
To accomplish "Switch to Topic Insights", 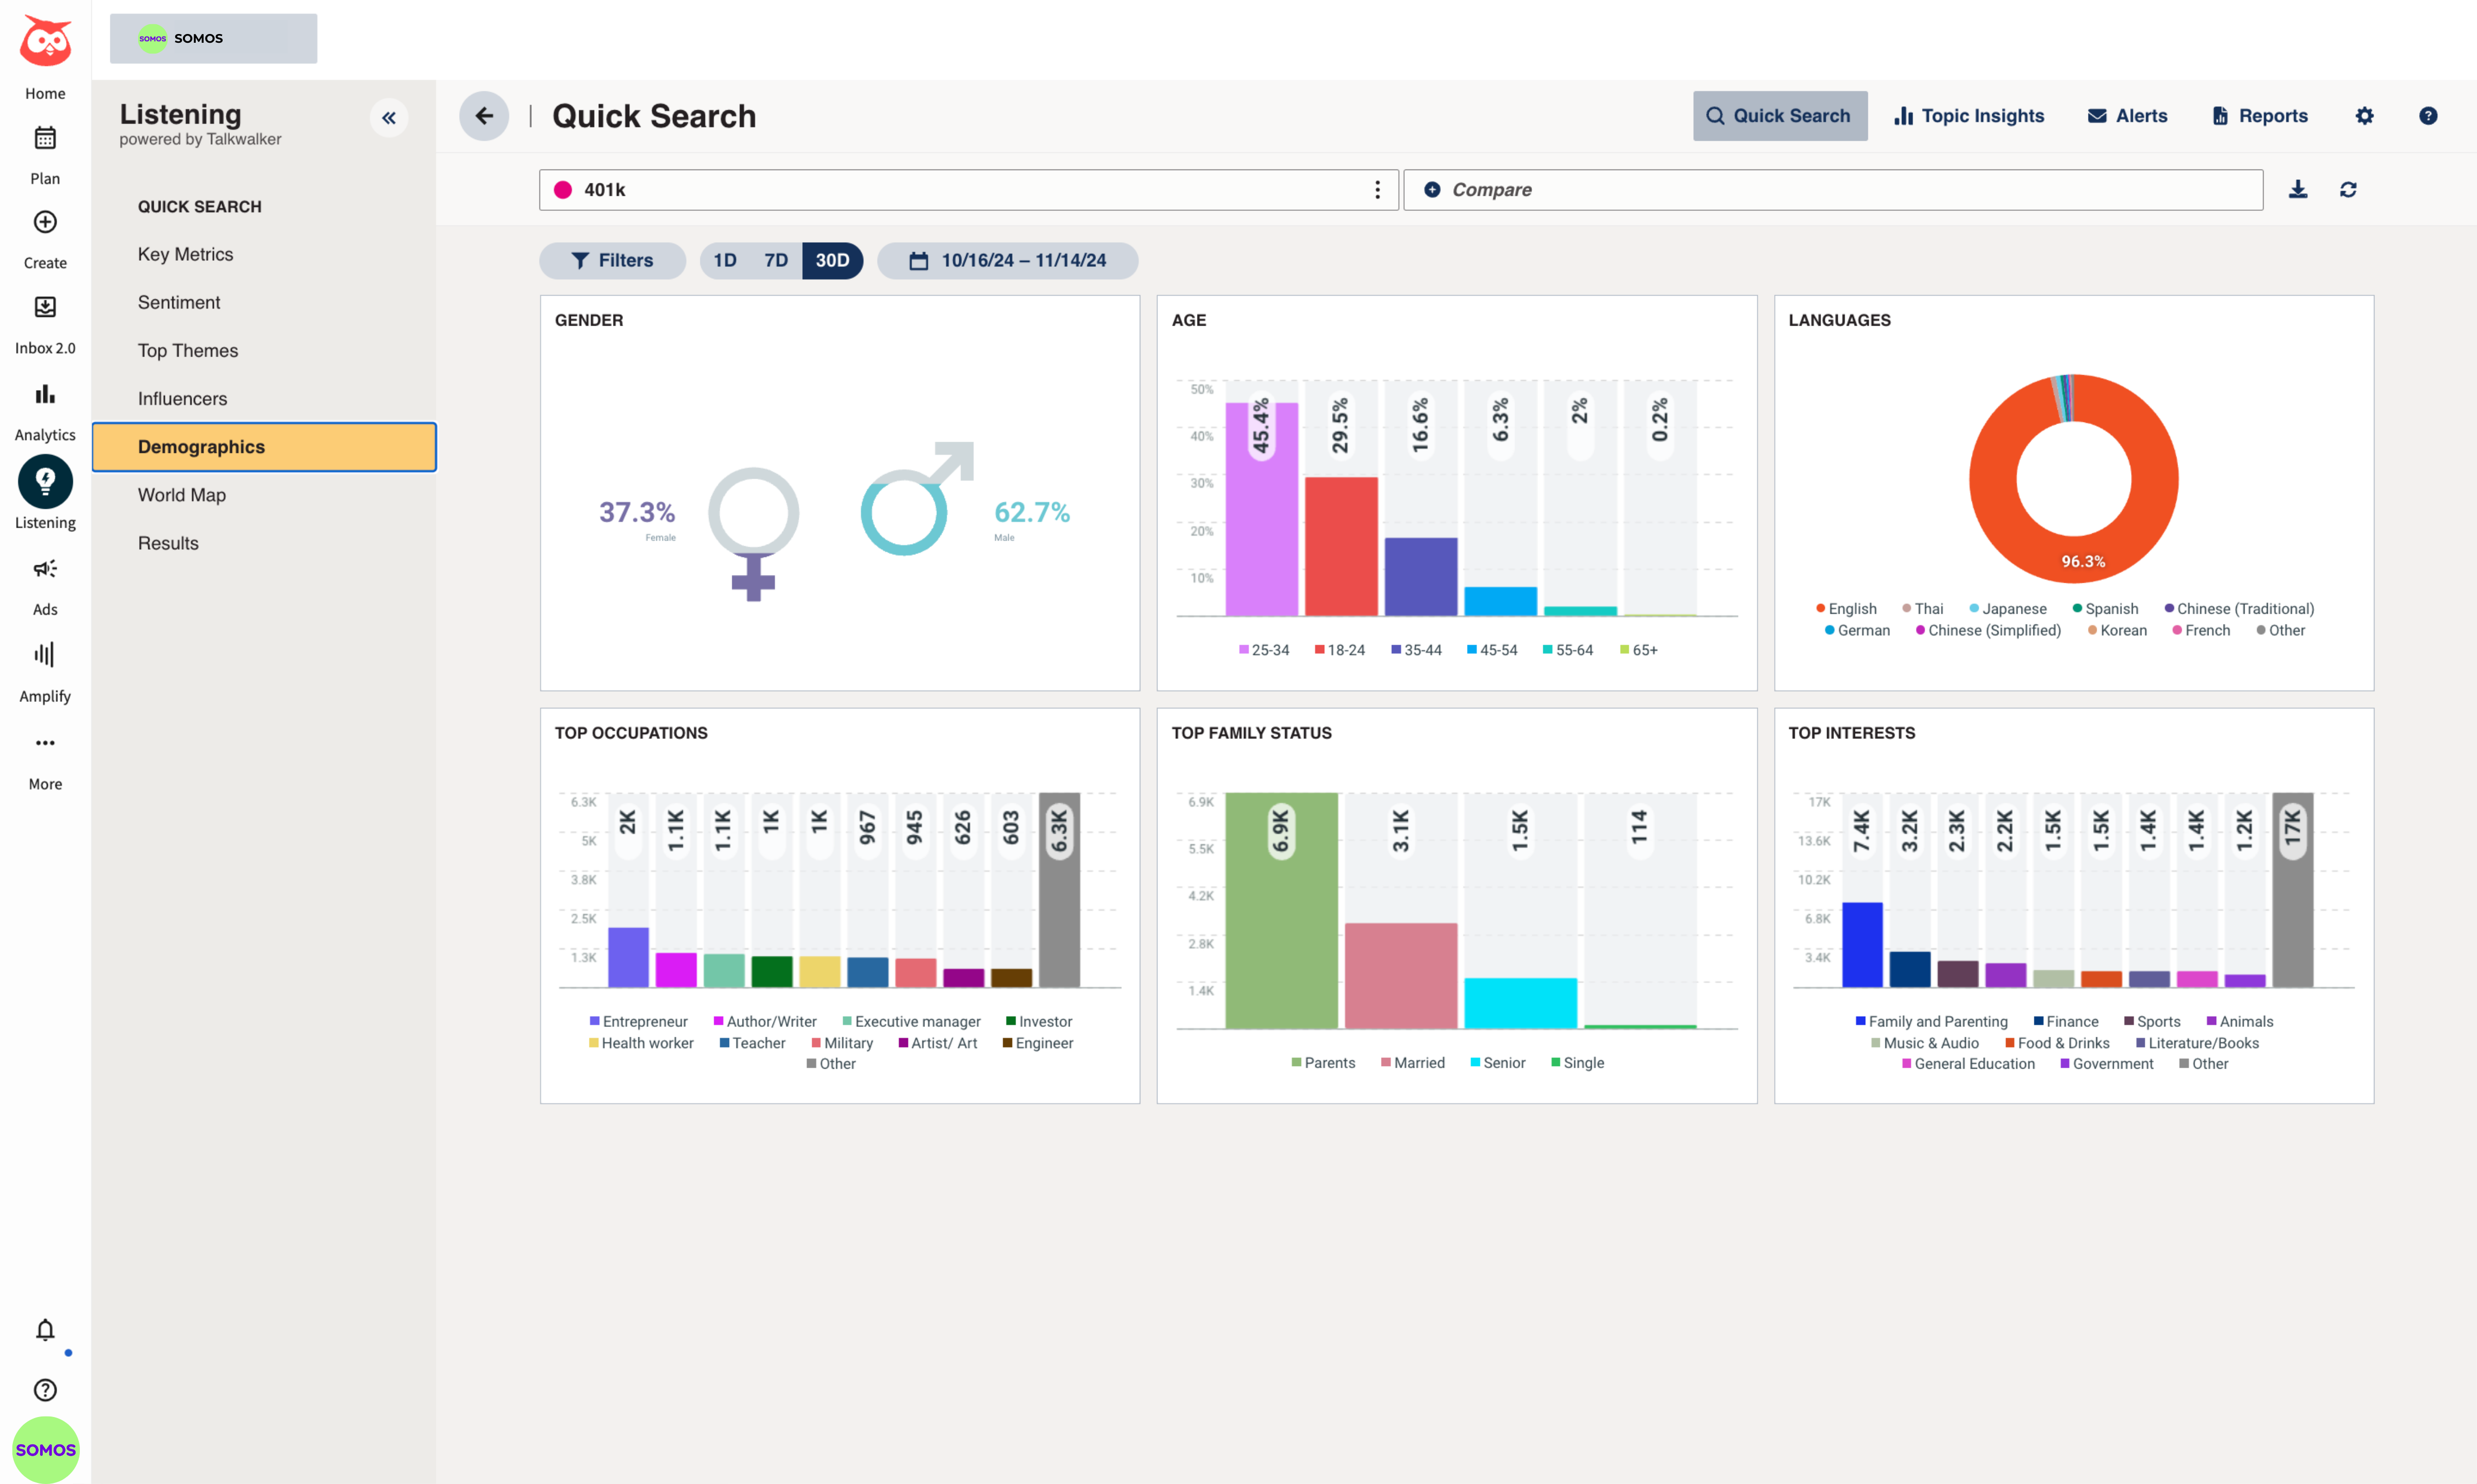I will [1968, 115].
